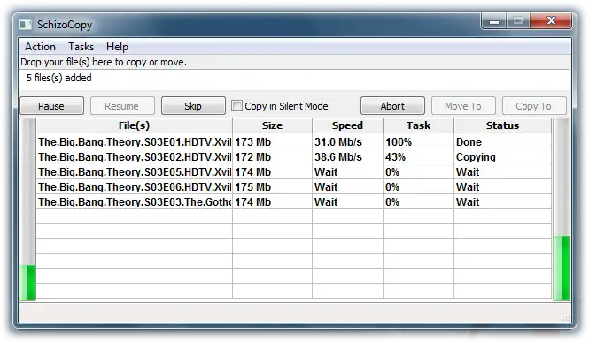This screenshot has width=589, height=342.
Task: Click the 'Drop your file(s) here' label
Action: [104, 62]
